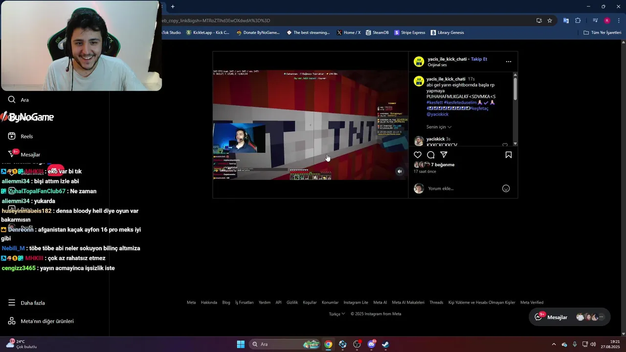The height and width of the screenshot is (352, 626).
Task: Show hidden system tray icons chevron
Action: 554,344
